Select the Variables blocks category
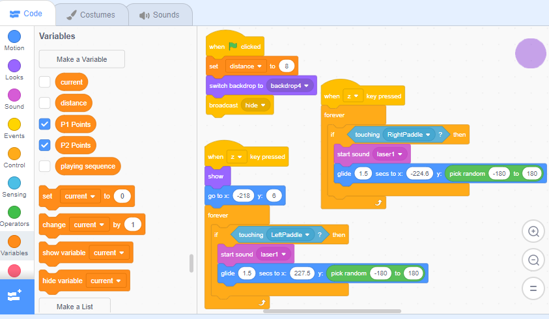Image resolution: width=549 pixels, height=319 pixels. click(14, 246)
